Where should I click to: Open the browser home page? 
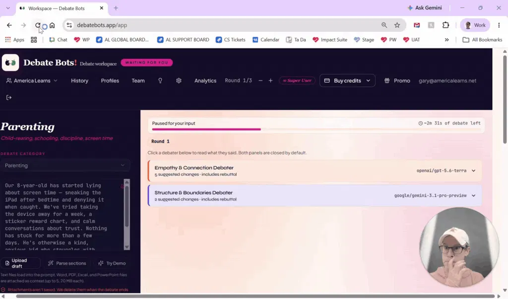[52, 25]
